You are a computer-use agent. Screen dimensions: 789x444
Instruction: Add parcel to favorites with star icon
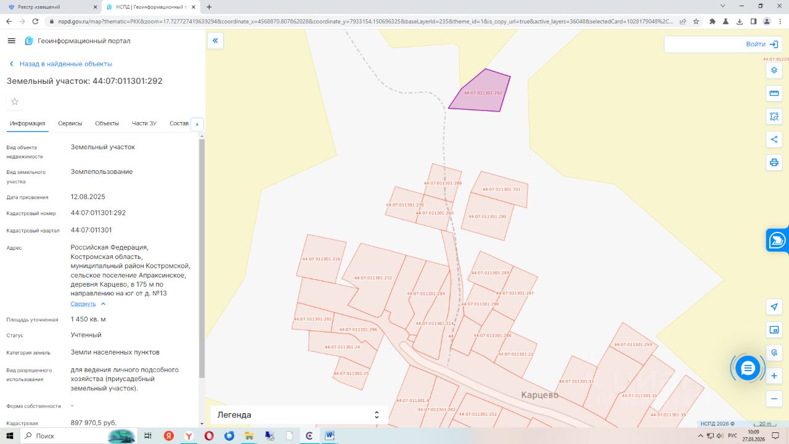[15, 102]
